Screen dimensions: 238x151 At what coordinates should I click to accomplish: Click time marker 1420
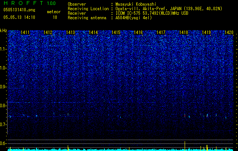click(229, 32)
